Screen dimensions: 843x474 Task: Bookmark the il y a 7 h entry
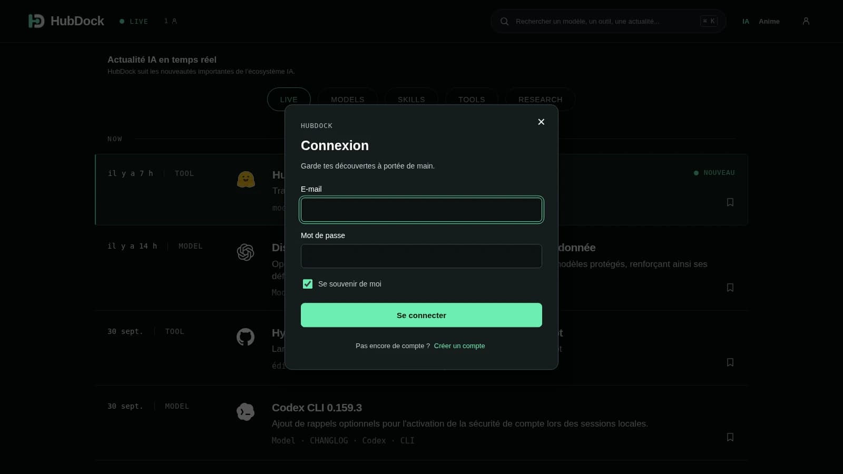tap(730, 202)
